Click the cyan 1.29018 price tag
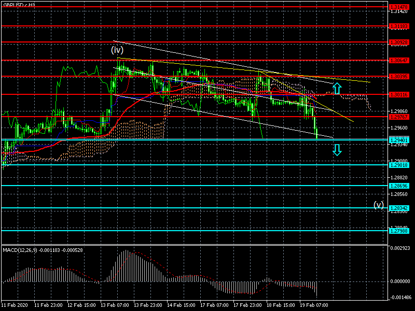The height and width of the screenshot is (311, 415). pyautogui.click(x=399, y=165)
